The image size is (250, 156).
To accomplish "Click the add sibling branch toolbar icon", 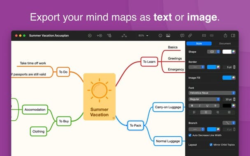I will [x=109, y=35].
